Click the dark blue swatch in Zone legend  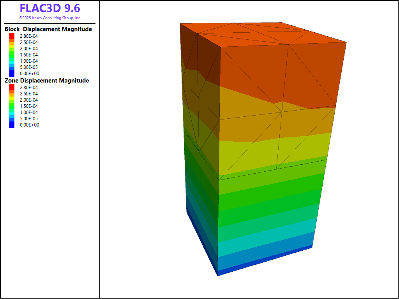(x=12, y=125)
